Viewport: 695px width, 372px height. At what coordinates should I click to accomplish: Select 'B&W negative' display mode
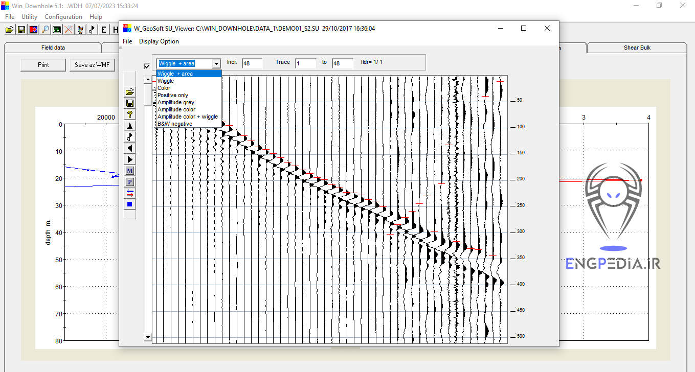pyautogui.click(x=175, y=124)
